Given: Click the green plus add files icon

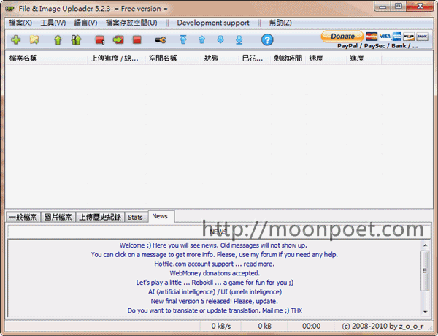Looking at the screenshot, I should point(15,39).
